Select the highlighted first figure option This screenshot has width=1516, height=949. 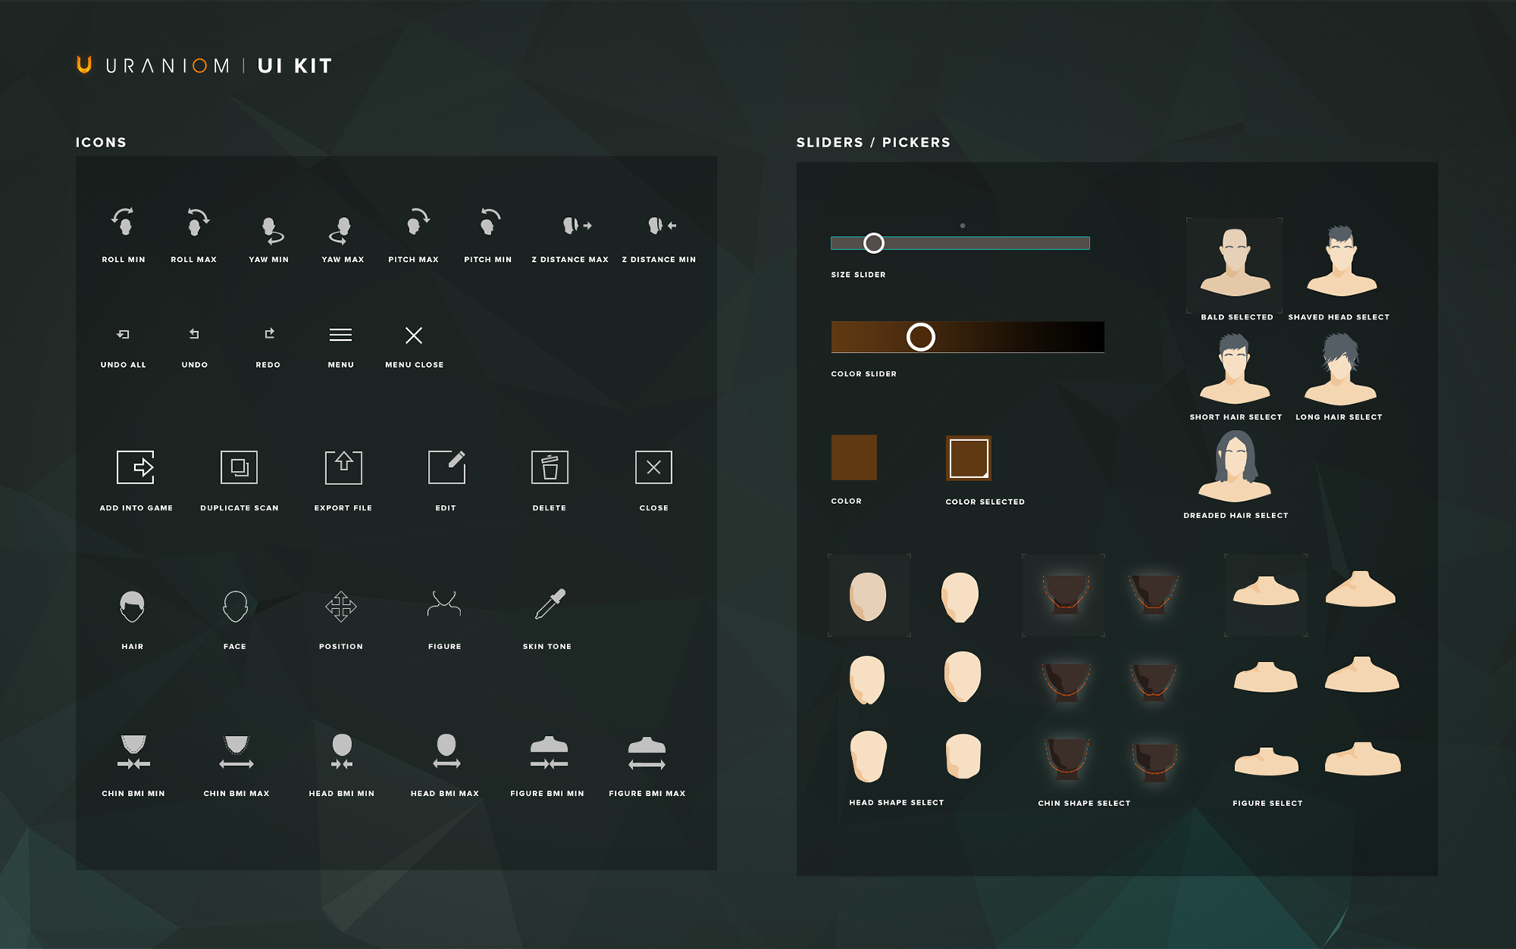1266,596
